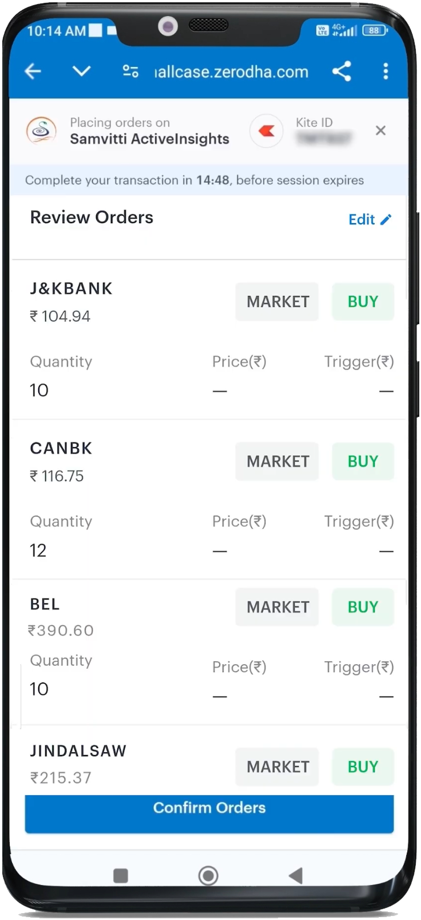Tap the browser back arrow

coord(33,72)
